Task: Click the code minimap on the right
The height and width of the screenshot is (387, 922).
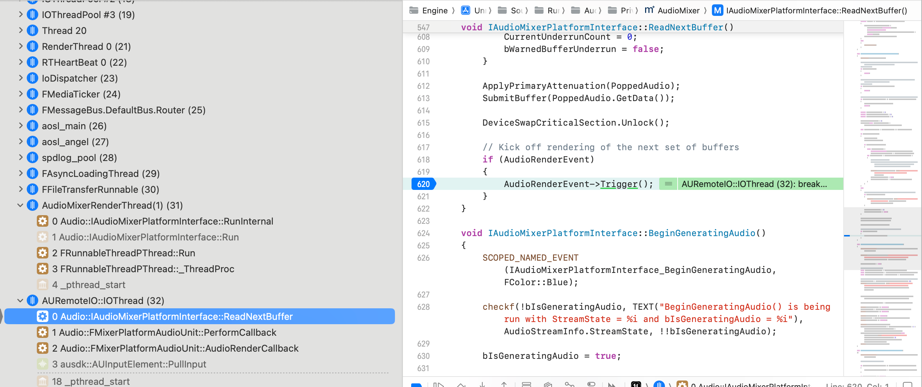Action: (882, 181)
